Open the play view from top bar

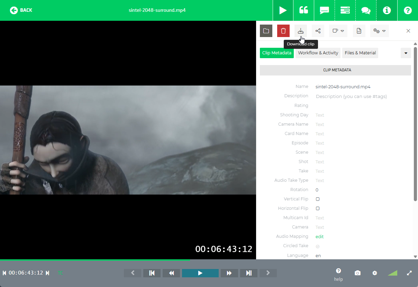pyautogui.click(x=283, y=10)
